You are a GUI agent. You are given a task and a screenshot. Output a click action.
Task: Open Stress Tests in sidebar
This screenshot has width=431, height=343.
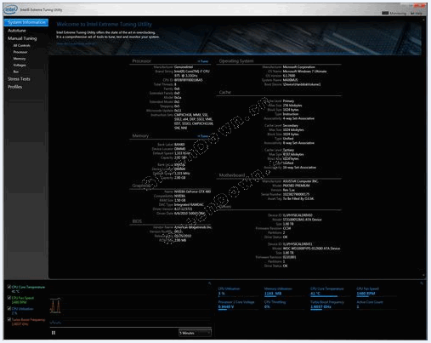click(19, 79)
